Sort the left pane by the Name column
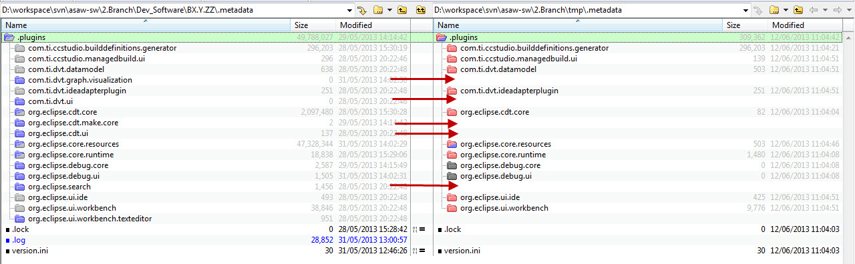This screenshot has height=264, width=855. tap(146, 25)
